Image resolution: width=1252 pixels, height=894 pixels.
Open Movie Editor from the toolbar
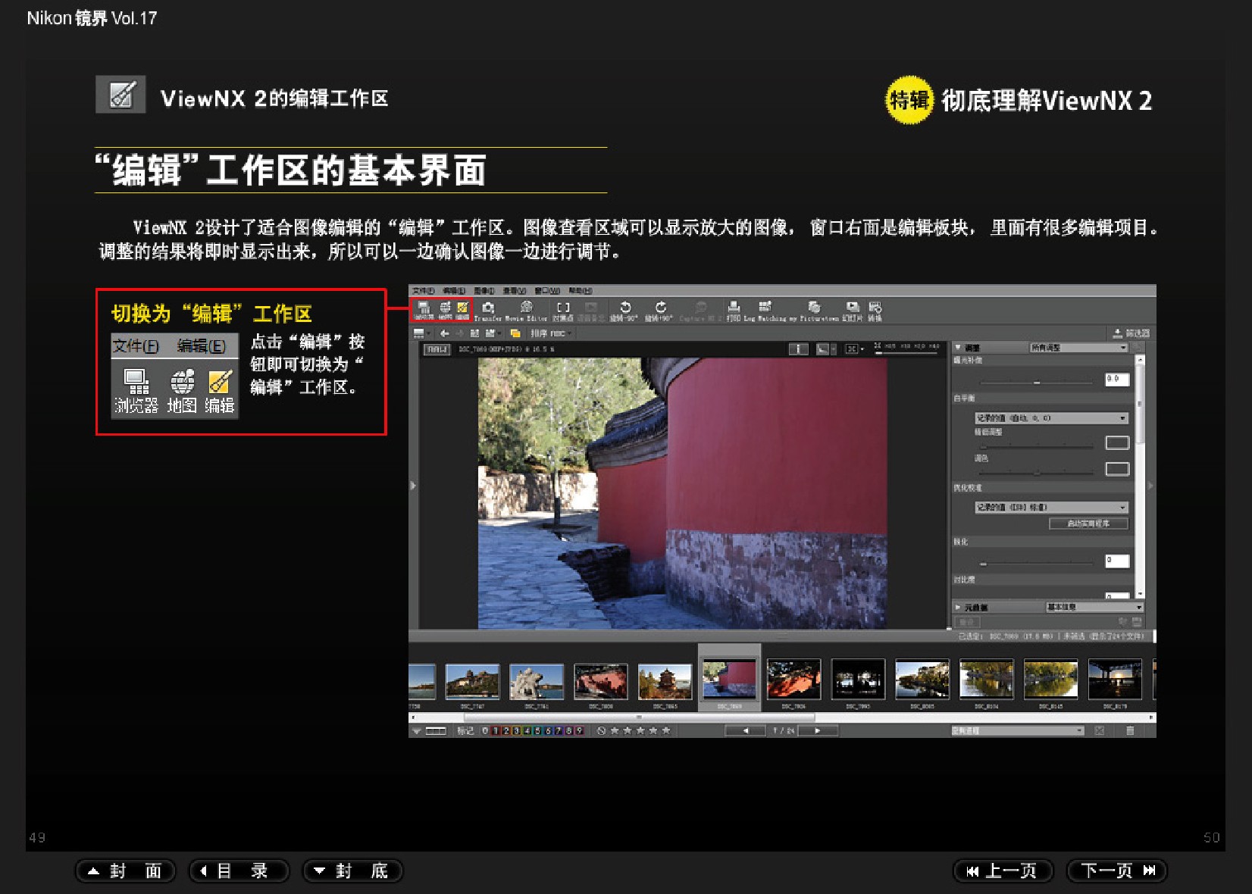[x=526, y=310]
